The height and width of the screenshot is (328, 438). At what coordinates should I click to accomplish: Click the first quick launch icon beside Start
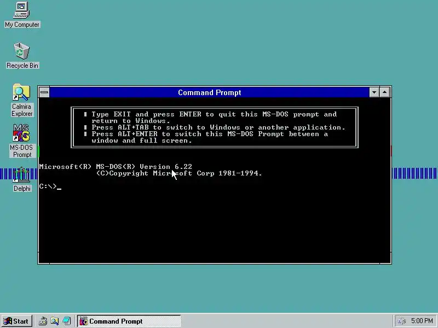pyautogui.click(x=43, y=321)
